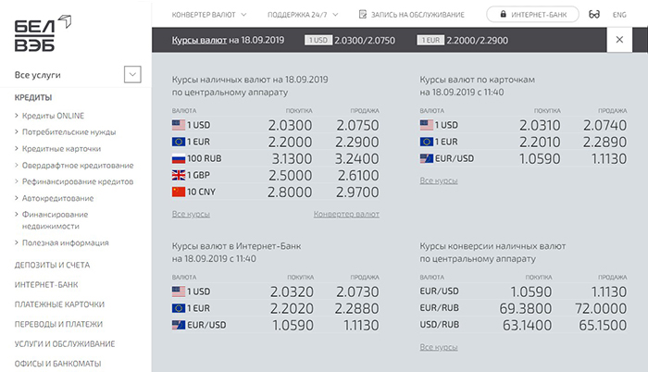648x372 pixels.
Task: Click the Chinese flag for 10 CNY
Action: click(x=180, y=192)
